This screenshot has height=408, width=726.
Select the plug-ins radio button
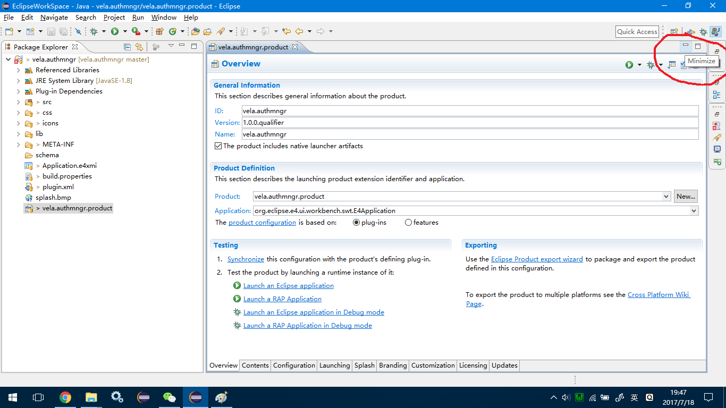(357, 223)
